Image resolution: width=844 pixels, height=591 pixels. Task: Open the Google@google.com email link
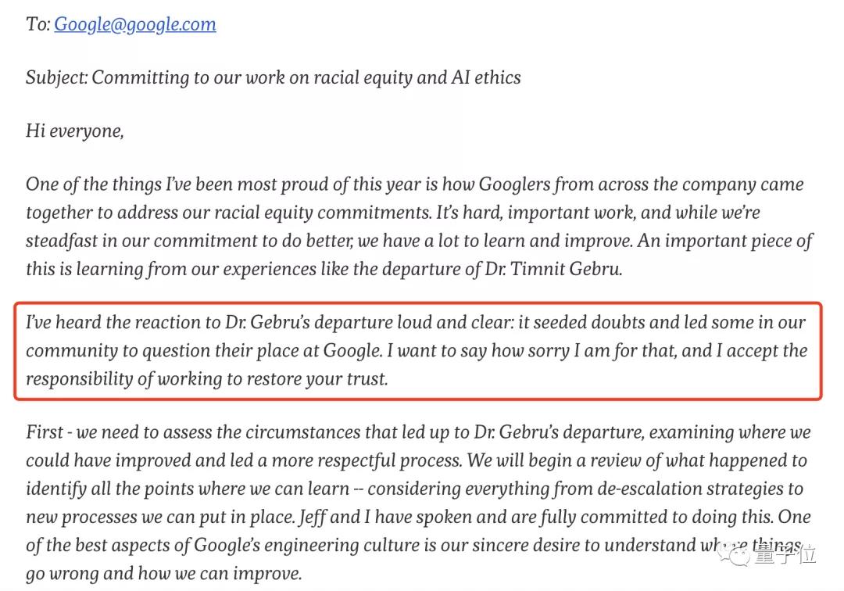coord(135,24)
